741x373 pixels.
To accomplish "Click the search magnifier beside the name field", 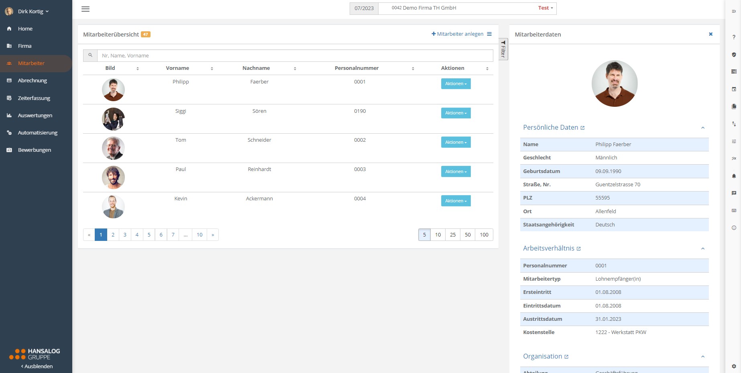I will 90,55.
